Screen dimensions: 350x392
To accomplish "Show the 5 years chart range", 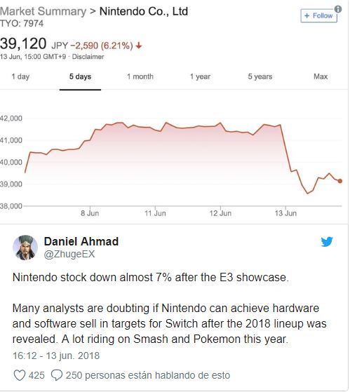I will point(260,76).
